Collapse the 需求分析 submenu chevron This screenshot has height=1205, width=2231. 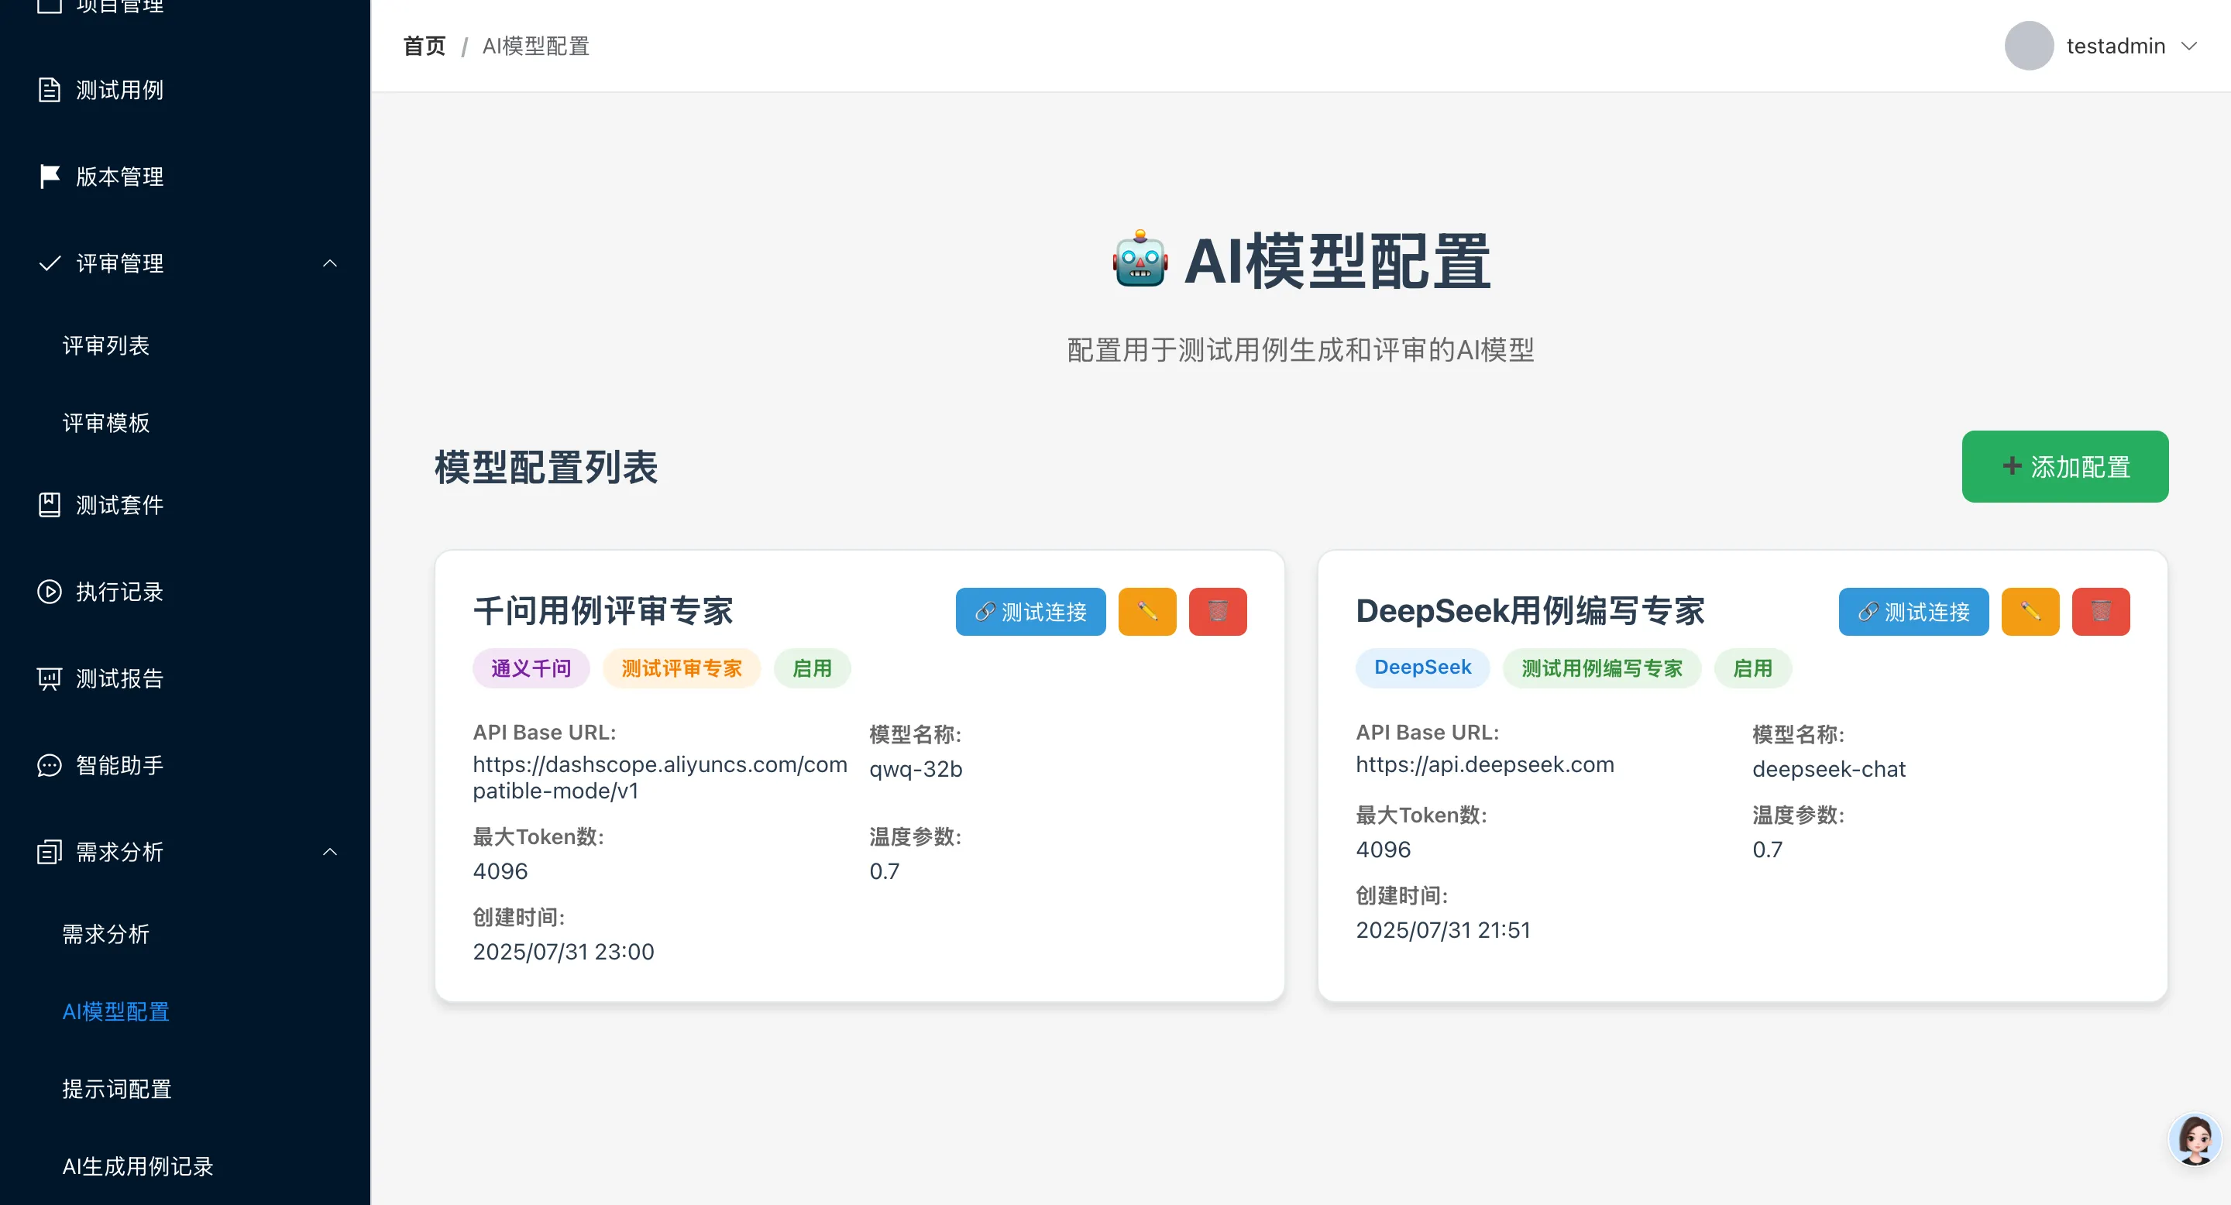point(330,852)
